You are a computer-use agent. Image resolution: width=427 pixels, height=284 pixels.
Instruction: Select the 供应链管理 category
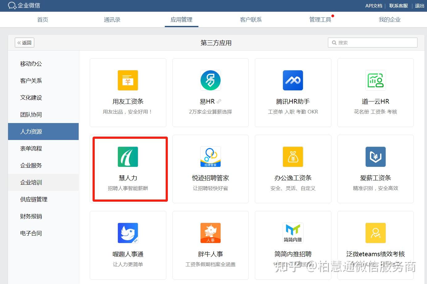[44, 200]
